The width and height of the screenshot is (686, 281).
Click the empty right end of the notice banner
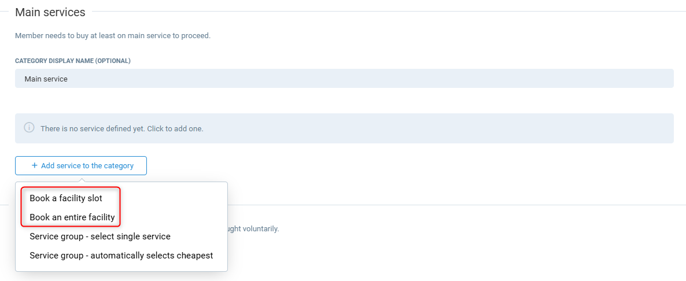click(x=636, y=128)
